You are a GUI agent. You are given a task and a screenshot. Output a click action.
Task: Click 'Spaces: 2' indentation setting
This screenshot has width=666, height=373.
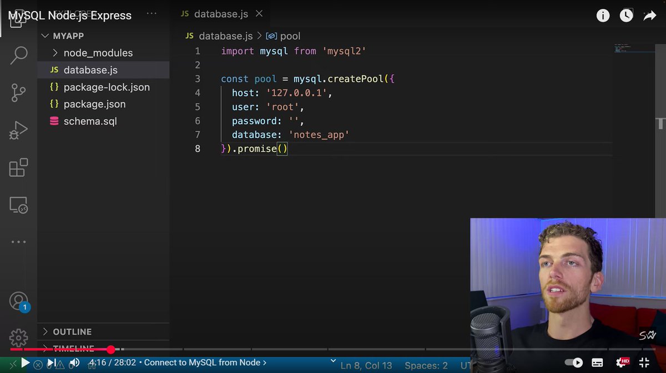point(426,365)
